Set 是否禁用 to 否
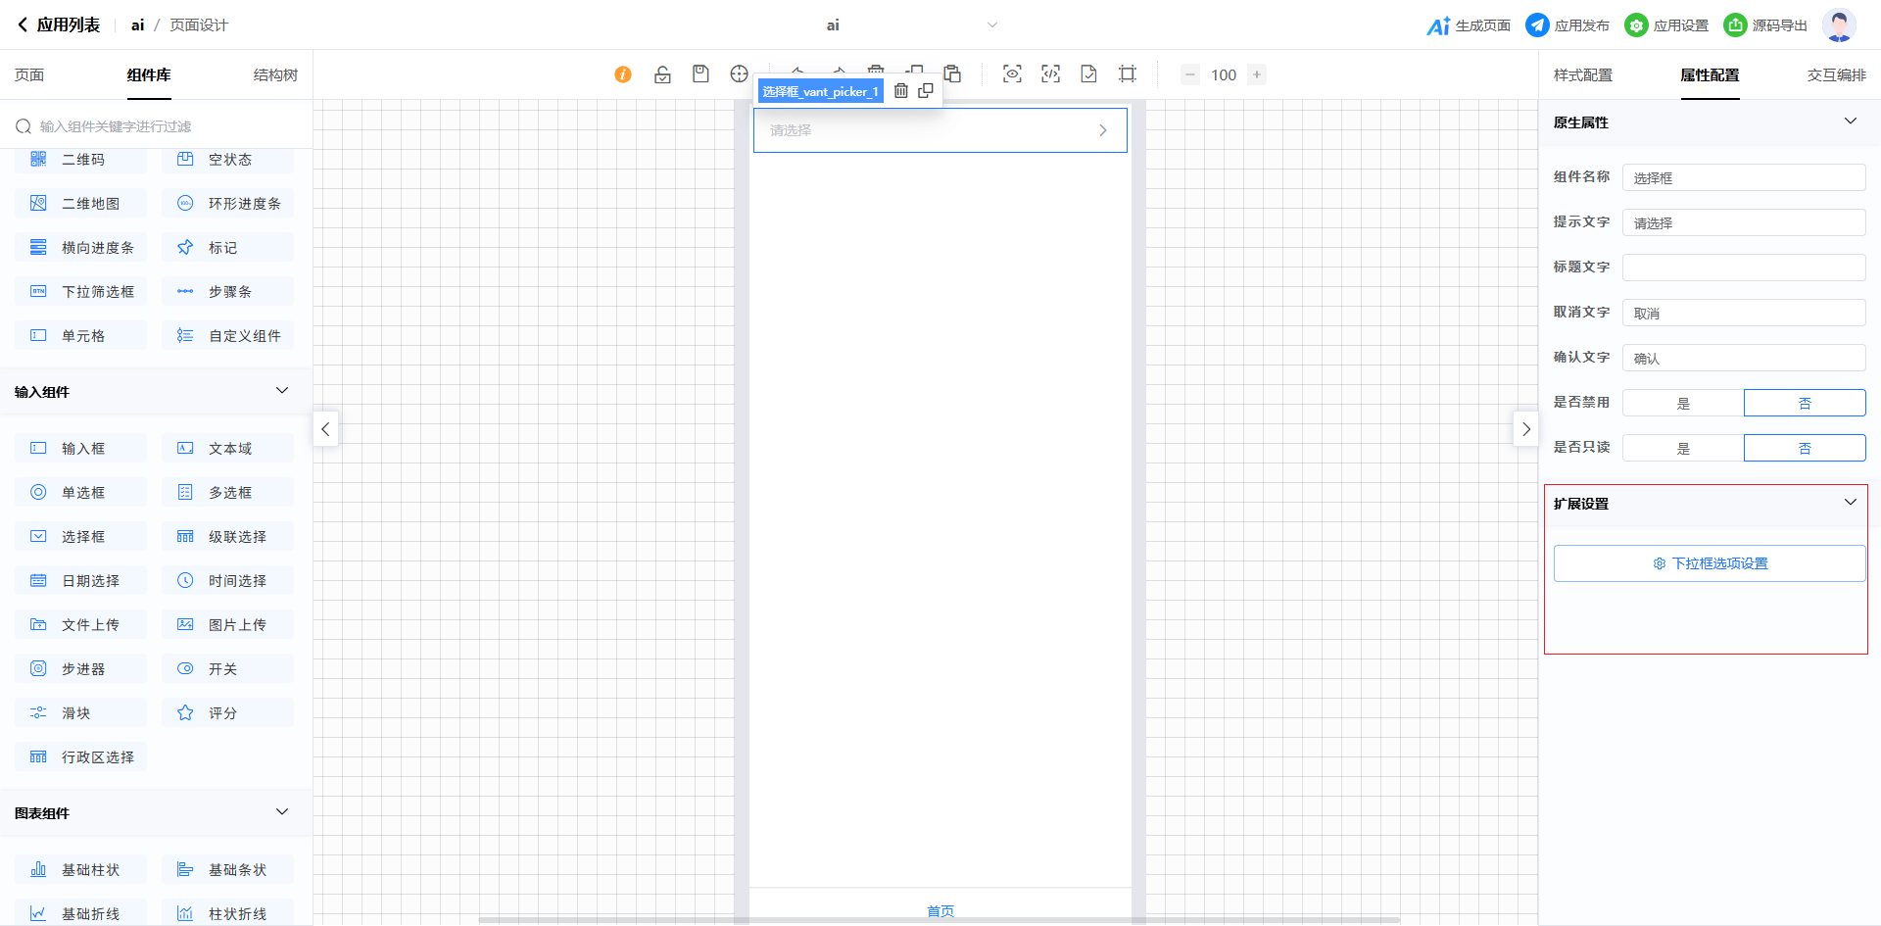The width and height of the screenshot is (1881, 926). click(x=1805, y=404)
